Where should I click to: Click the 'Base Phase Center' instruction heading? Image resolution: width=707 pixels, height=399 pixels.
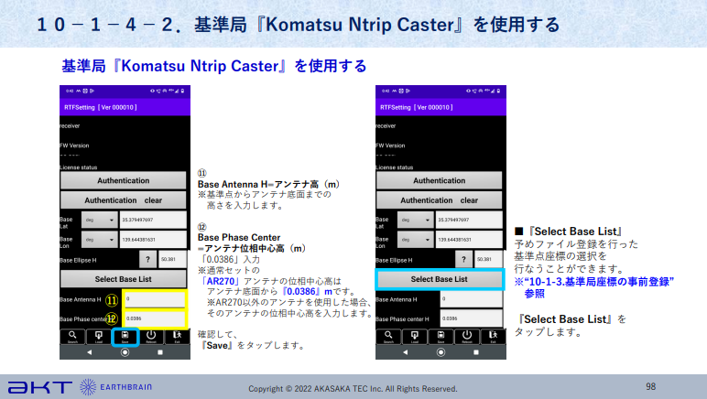pos(239,237)
